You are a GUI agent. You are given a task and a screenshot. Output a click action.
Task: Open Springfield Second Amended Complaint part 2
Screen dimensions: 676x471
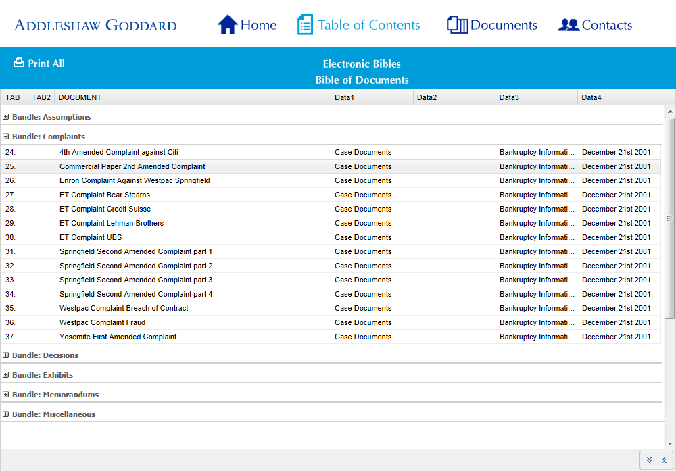[136, 266]
